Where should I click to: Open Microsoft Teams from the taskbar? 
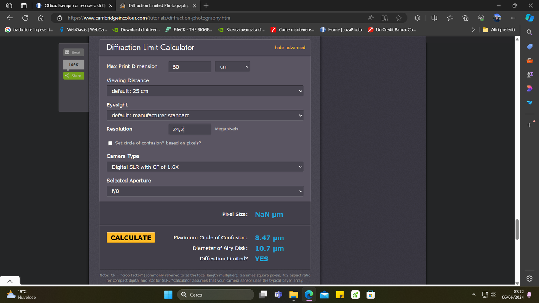pyautogui.click(x=278, y=295)
